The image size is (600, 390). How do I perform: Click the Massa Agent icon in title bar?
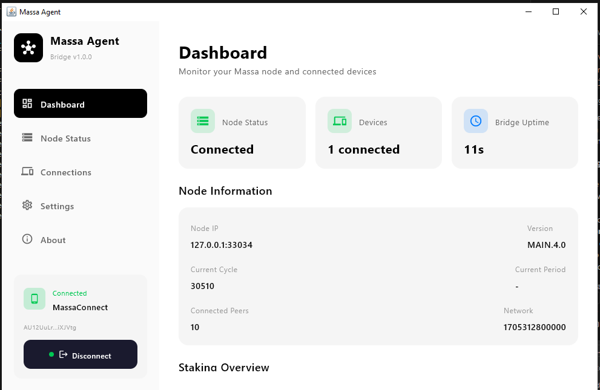coord(9,11)
